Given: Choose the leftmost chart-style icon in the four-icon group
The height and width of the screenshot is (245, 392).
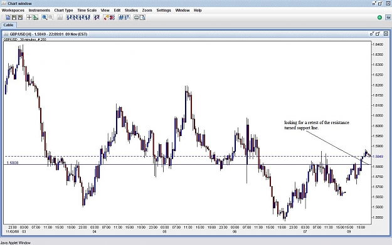Looking at the screenshot, I should pyautogui.click(x=69, y=18).
